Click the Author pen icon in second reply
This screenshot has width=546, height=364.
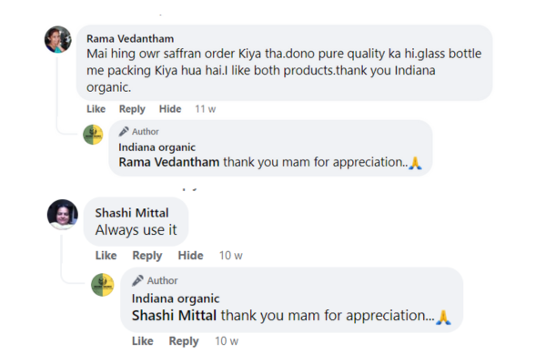tap(137, 280)
